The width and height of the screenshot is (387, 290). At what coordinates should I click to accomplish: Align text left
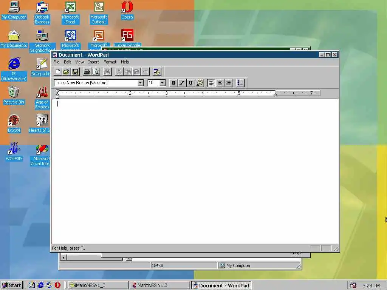click(211, 83)
